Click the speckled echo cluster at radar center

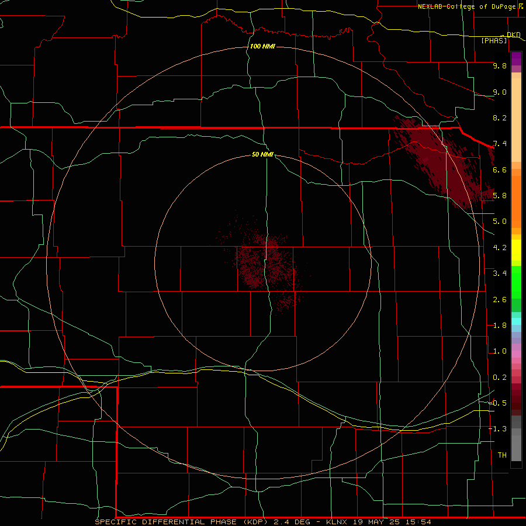pyautogui.click(x=264, y=264)
